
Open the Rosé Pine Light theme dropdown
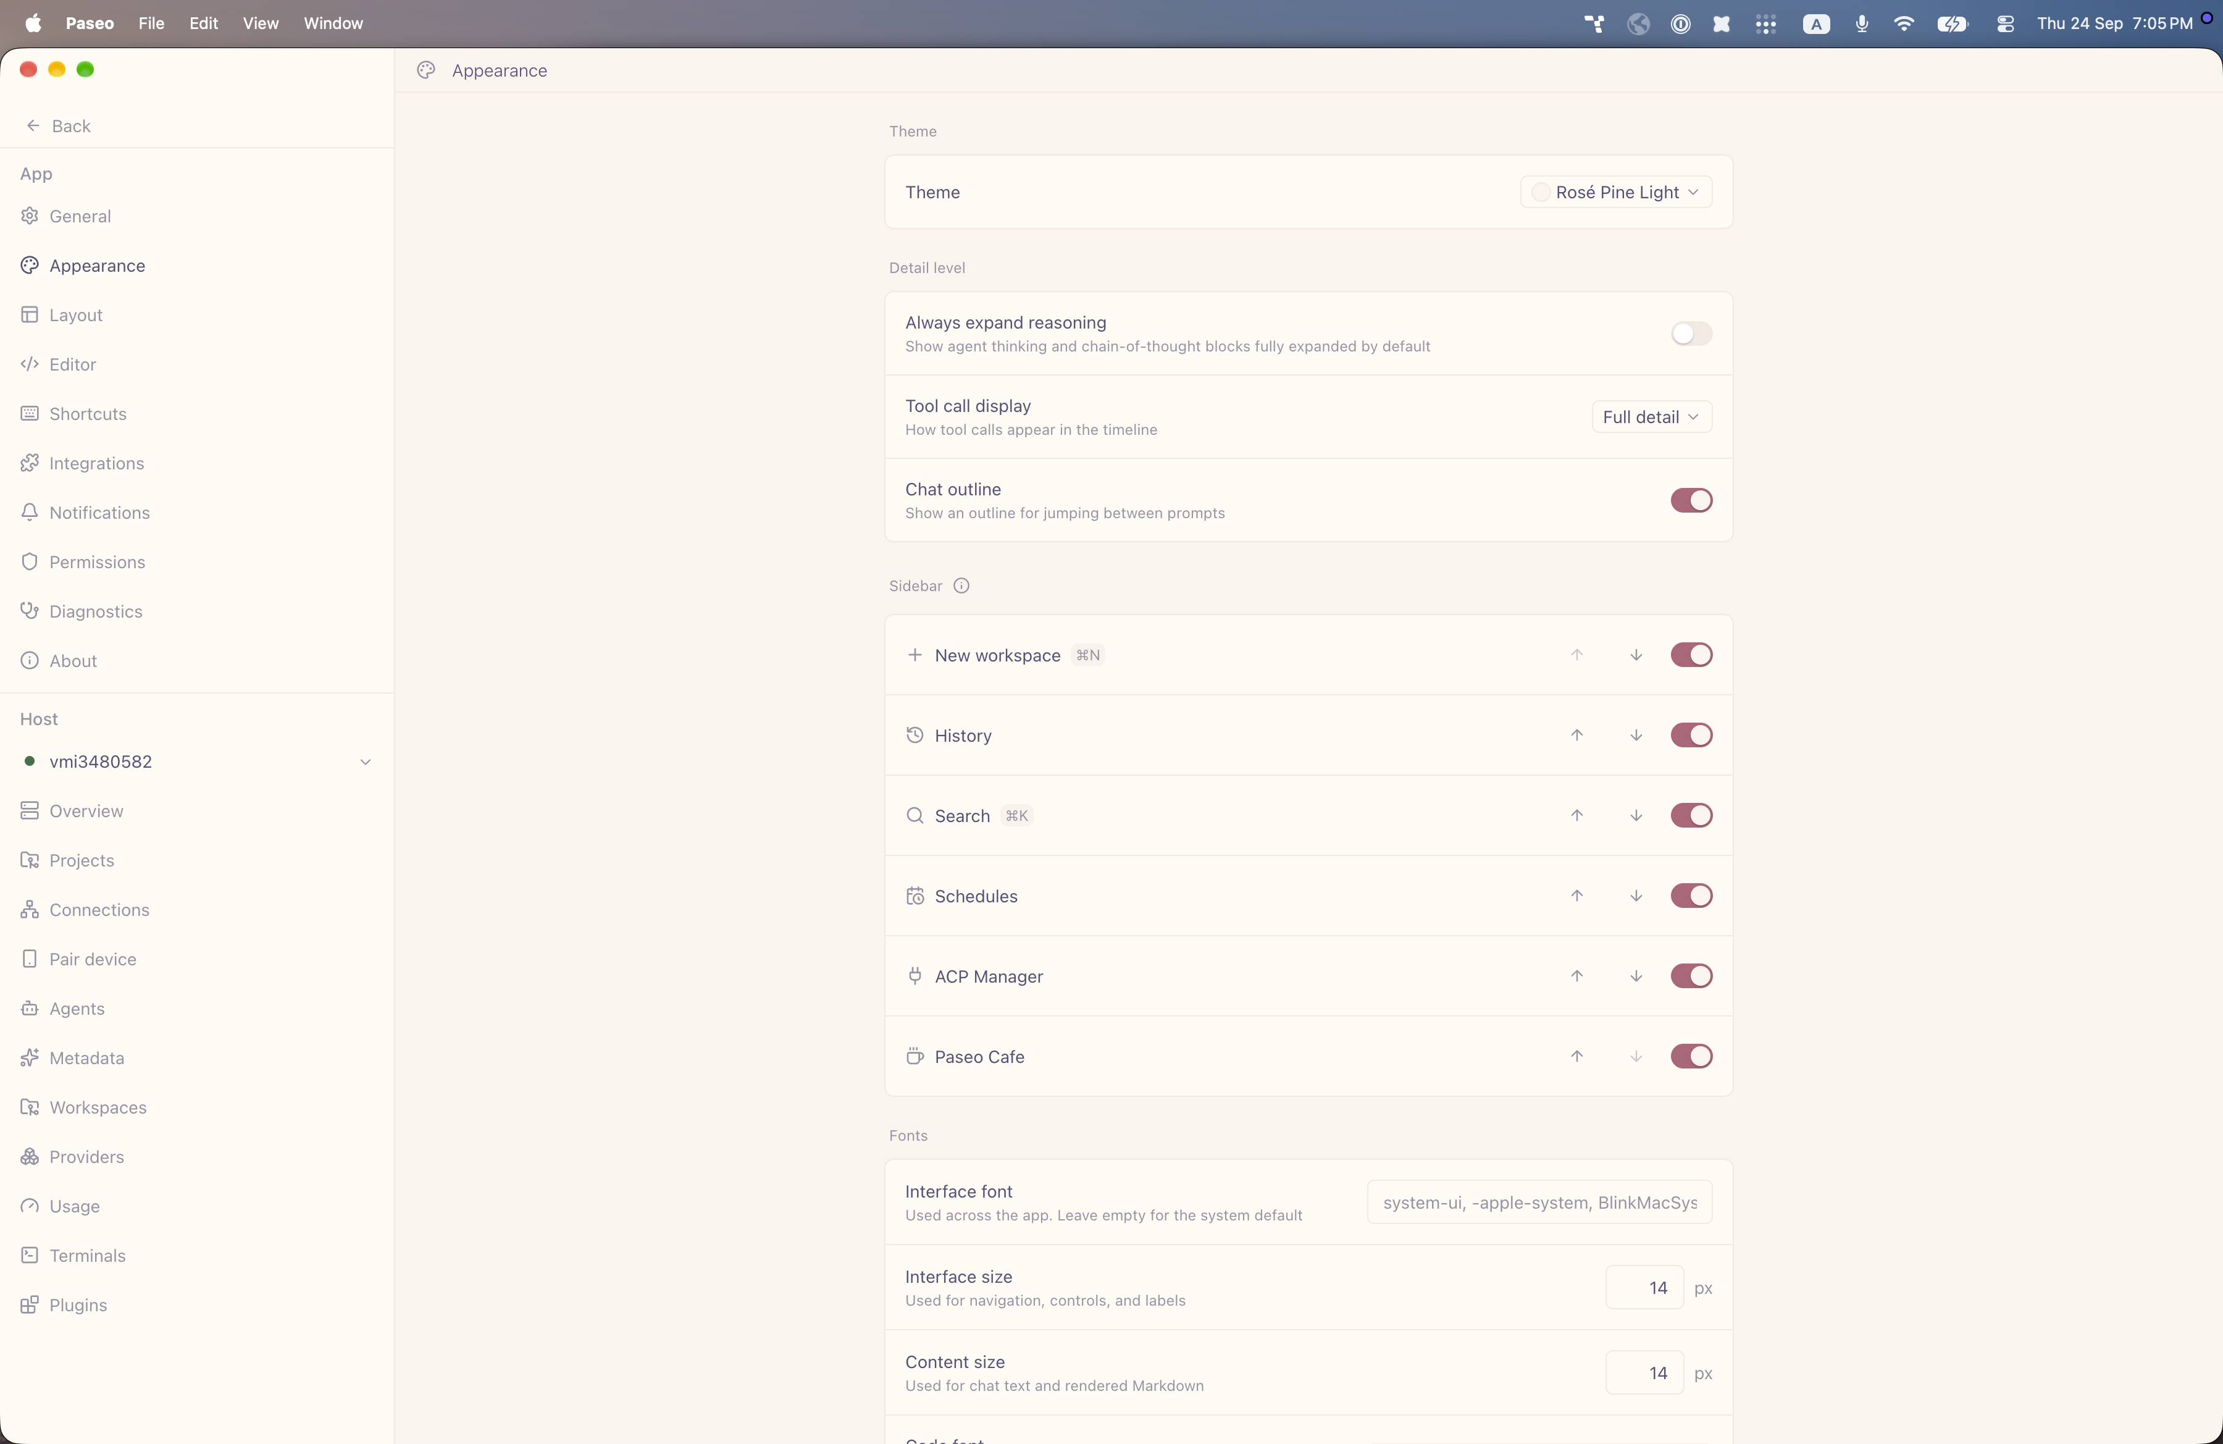1616,193
